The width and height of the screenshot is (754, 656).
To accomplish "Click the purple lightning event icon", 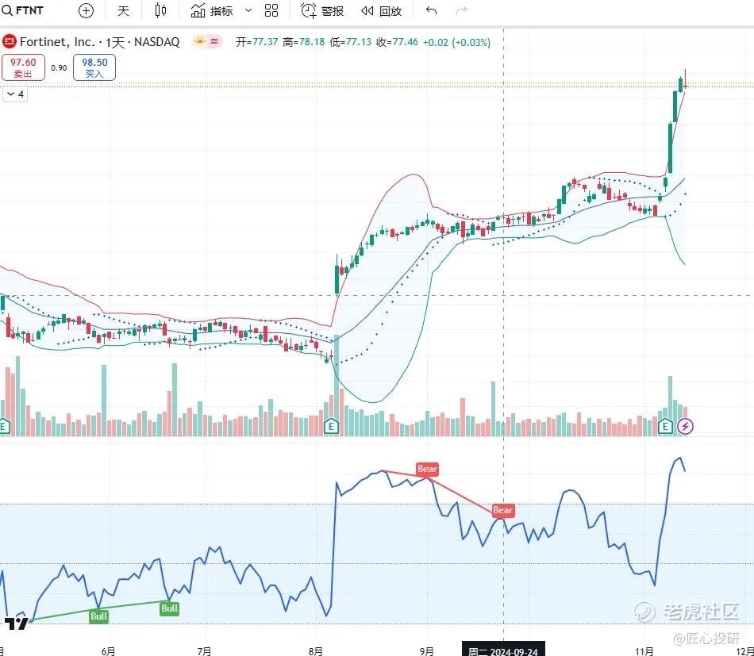I will (x=687, y=427).
